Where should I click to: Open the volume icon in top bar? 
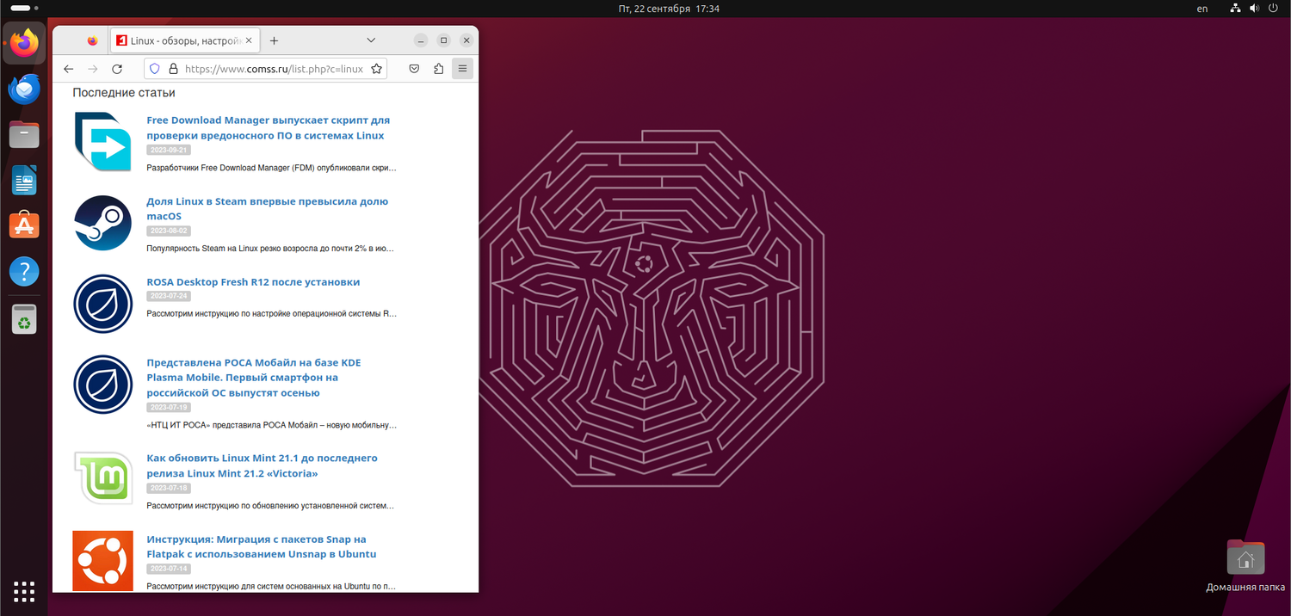1254,9
